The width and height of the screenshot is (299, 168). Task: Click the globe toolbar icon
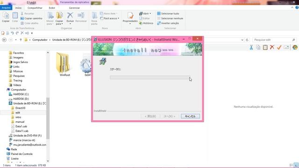tap(295, 48)
